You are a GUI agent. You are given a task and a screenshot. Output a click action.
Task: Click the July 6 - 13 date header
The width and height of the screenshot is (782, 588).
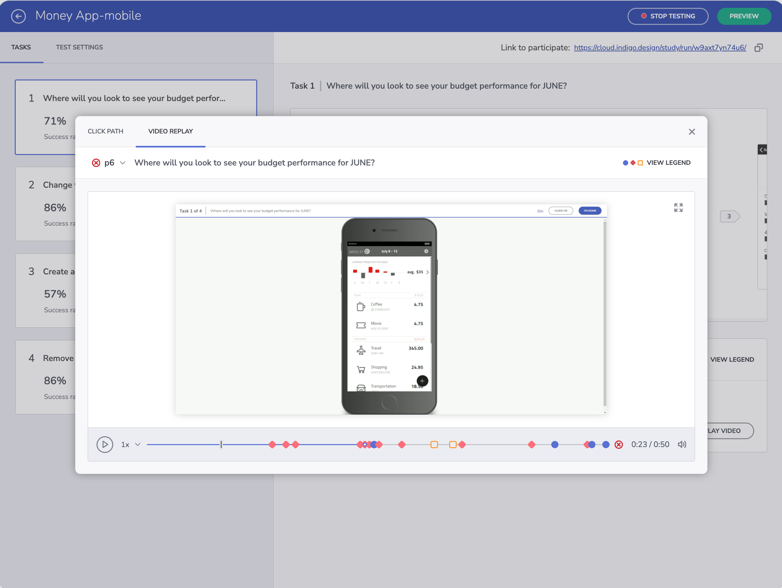tap(389, 251)
